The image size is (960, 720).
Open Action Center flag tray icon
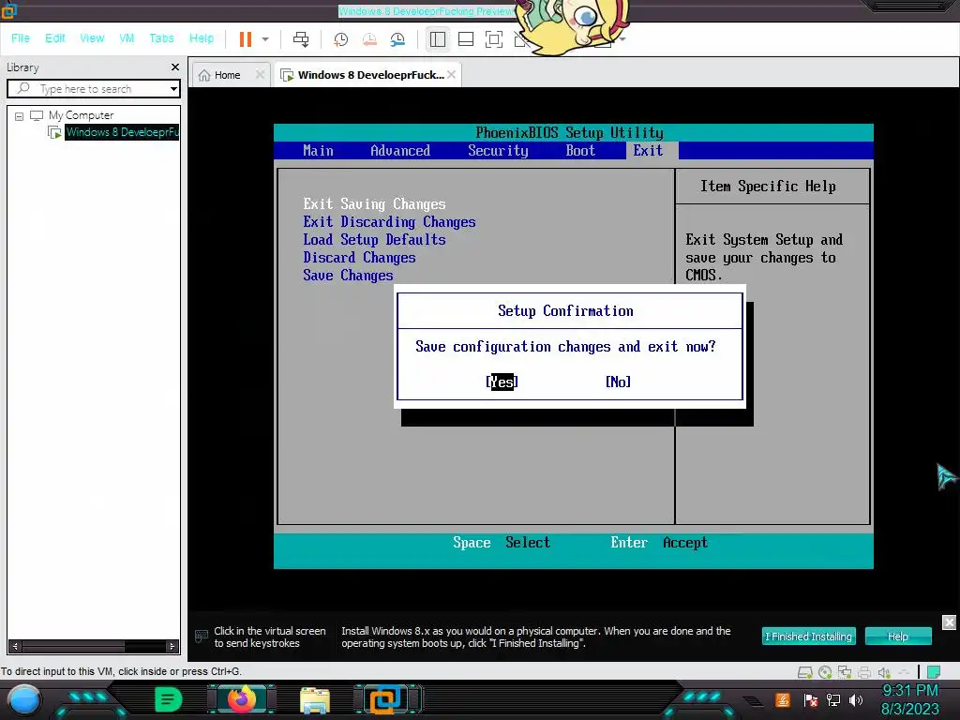pyautogui.click(x=811, y=699)
